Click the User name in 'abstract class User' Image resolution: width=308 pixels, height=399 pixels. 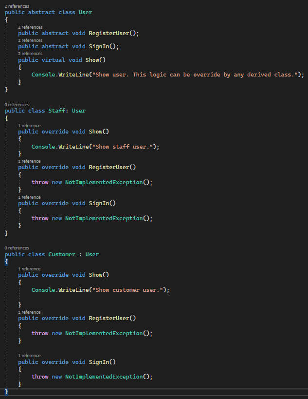point(85,13)
